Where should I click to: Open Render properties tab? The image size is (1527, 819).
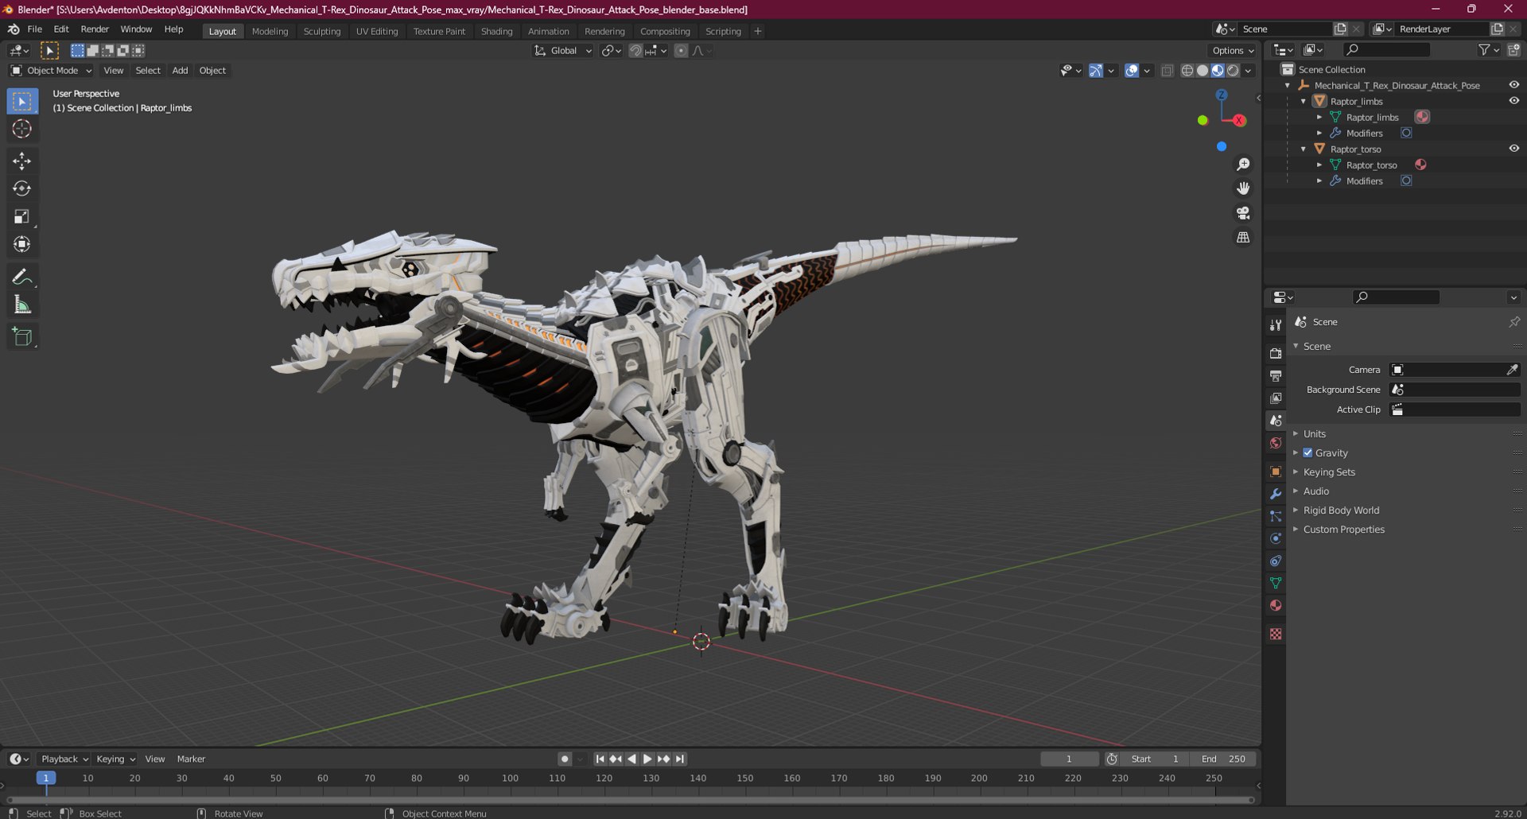click(1276, 353)
